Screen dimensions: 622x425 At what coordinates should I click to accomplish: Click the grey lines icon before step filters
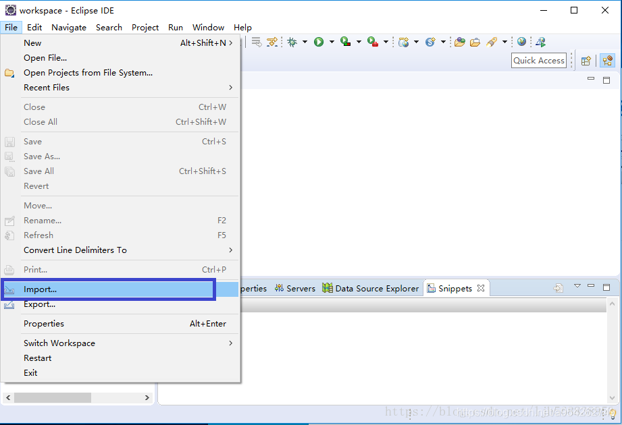coord(257,42)
